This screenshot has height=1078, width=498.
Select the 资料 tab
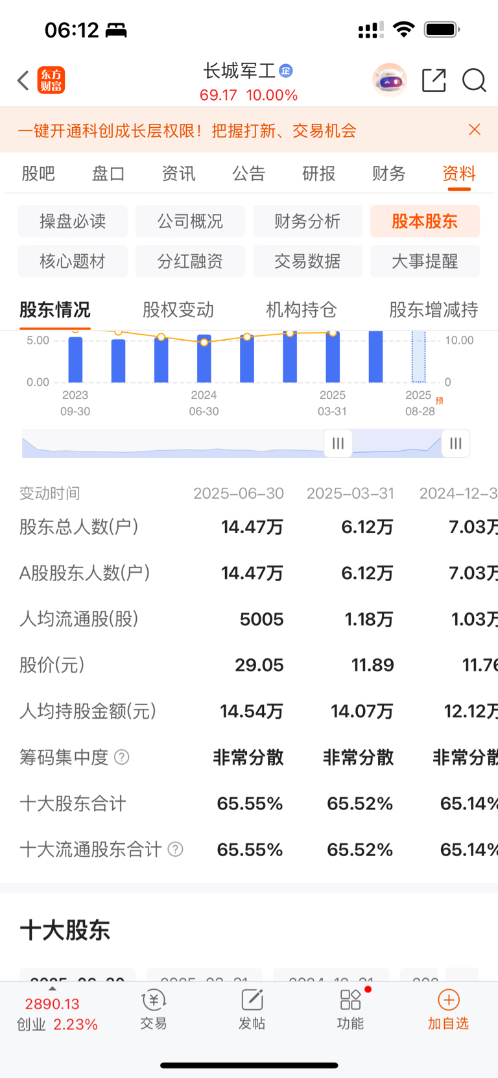tap(459, 174)
